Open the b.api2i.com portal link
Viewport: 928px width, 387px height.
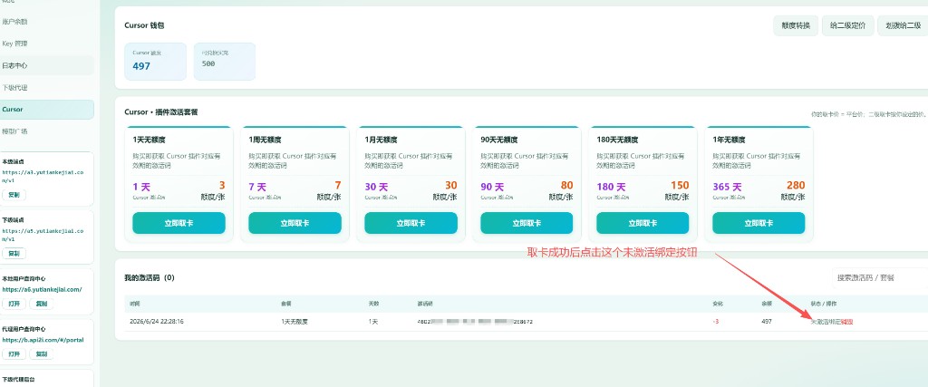pos(43,340)
